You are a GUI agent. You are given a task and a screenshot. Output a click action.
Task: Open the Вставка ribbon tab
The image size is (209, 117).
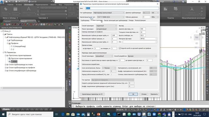[x=19, y=5]
